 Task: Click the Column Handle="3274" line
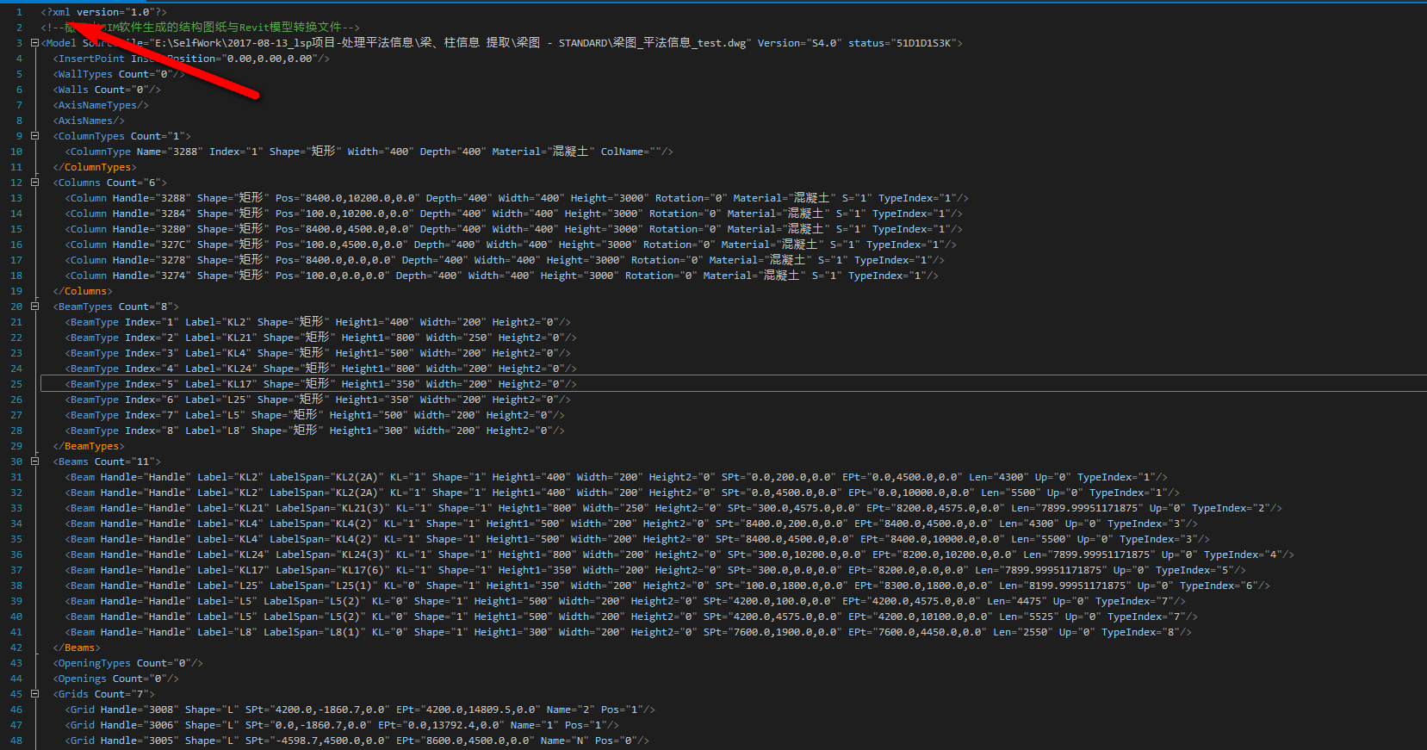click(x=501, y=276)
